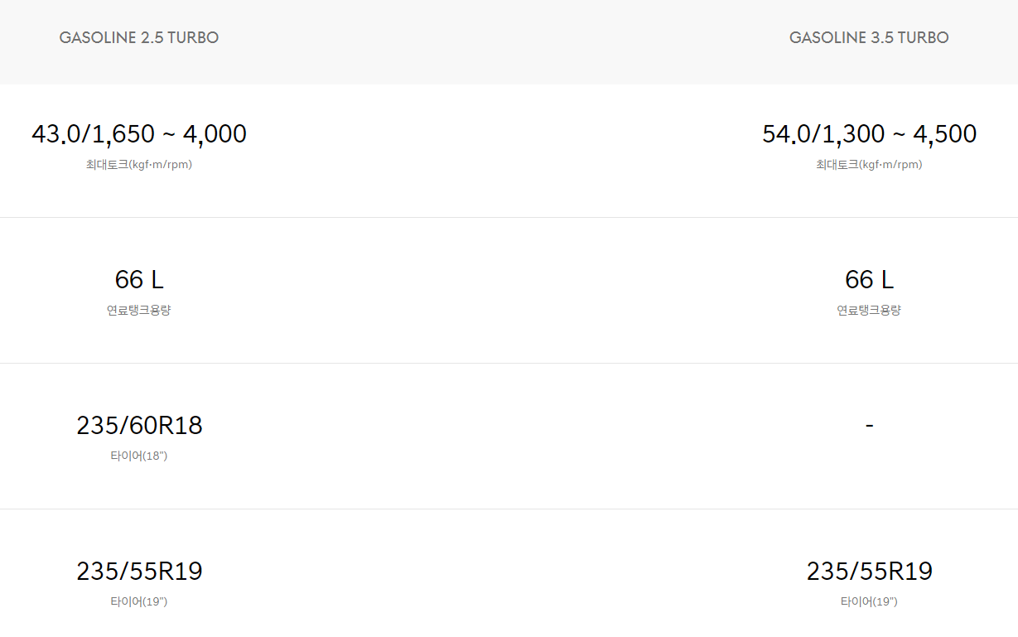Click the GASOLINE 2.5 TURBO column header

click(139, 37)
